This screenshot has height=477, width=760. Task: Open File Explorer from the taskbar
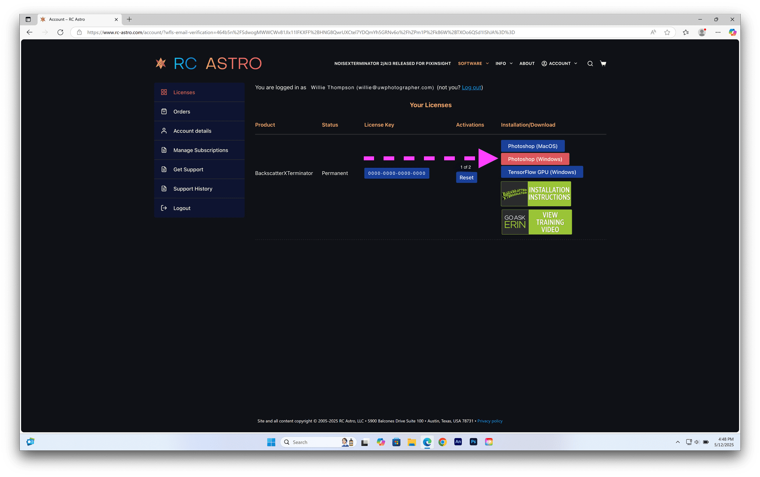coord(412,442)
